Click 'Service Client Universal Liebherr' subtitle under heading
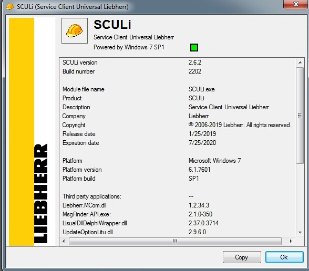 133,37
